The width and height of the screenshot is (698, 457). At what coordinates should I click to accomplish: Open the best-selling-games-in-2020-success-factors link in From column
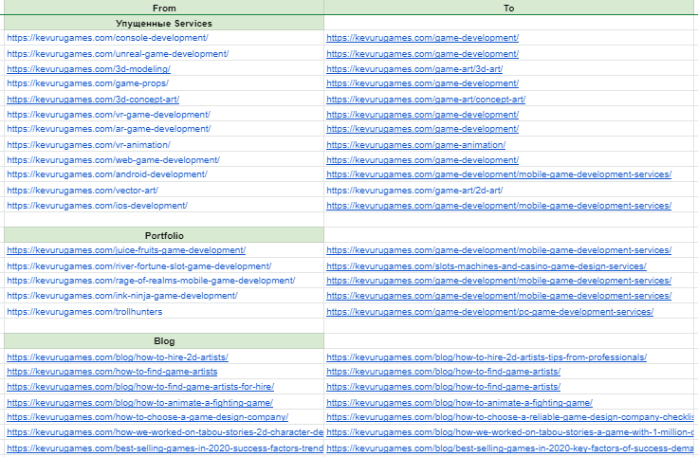tap(165, 448)
